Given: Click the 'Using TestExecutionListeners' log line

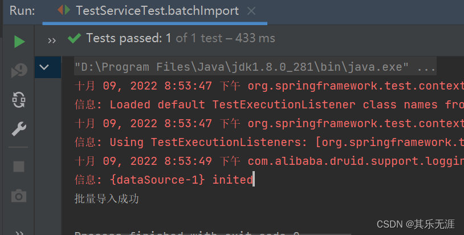Looking at the screenshot, I should click(268, 143).
